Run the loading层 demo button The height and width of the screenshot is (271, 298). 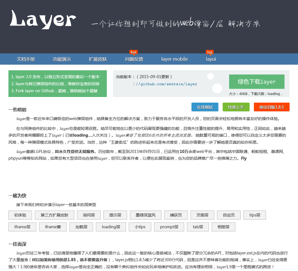click(111, 227)
